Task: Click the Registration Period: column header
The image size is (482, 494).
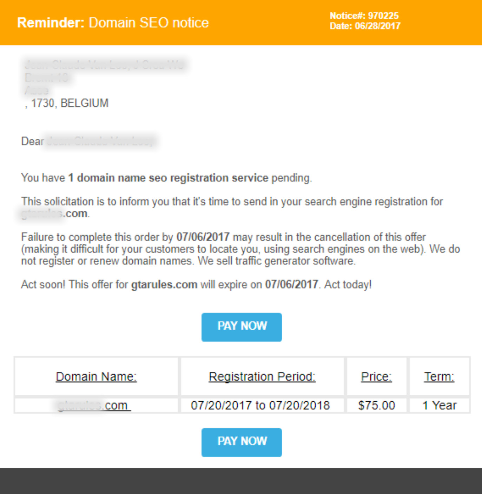Action: coord(262,376)
